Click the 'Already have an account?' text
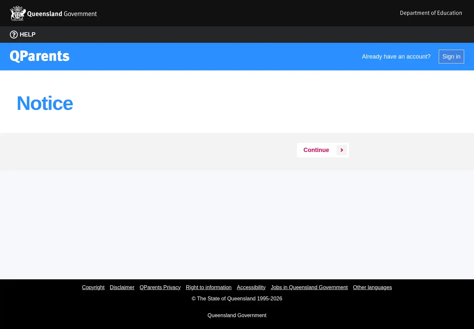Viewport: 474px width, 329px height. (x=396, y=57)
